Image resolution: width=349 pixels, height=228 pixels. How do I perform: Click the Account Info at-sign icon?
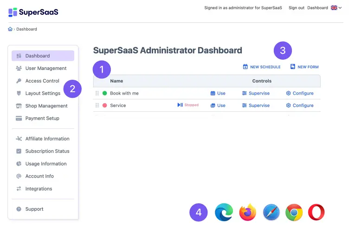19,176
